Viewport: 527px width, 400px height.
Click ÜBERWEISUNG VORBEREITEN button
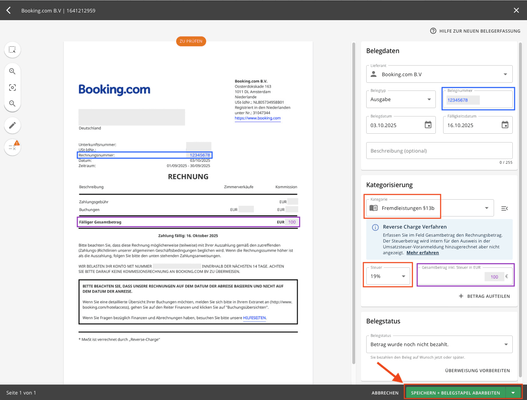coord(478,371)
